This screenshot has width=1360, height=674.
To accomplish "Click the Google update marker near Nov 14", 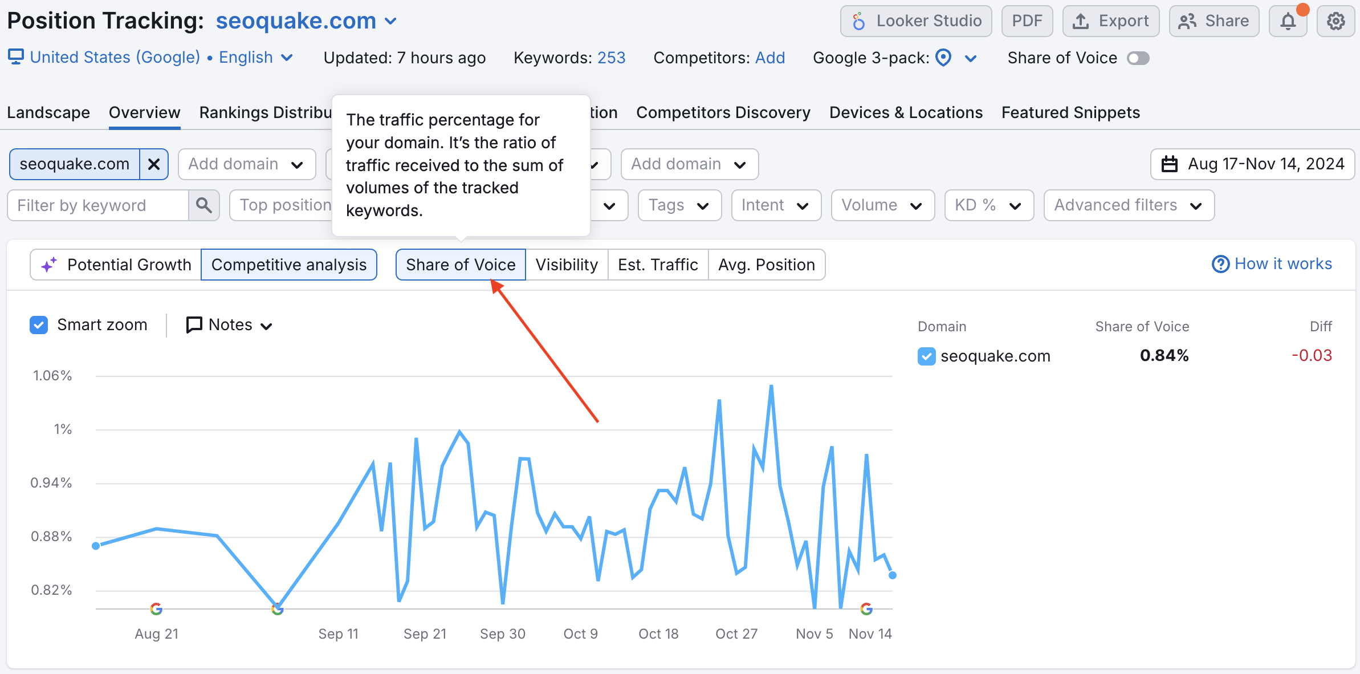I will 866,609.
